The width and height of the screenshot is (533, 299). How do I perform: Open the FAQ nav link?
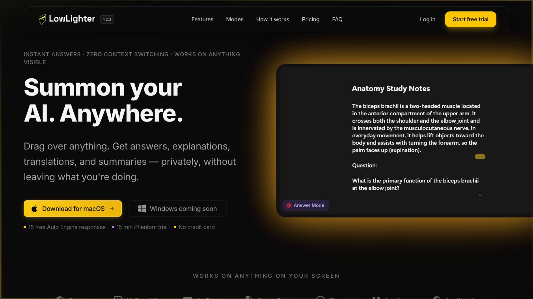coord(337,19)
